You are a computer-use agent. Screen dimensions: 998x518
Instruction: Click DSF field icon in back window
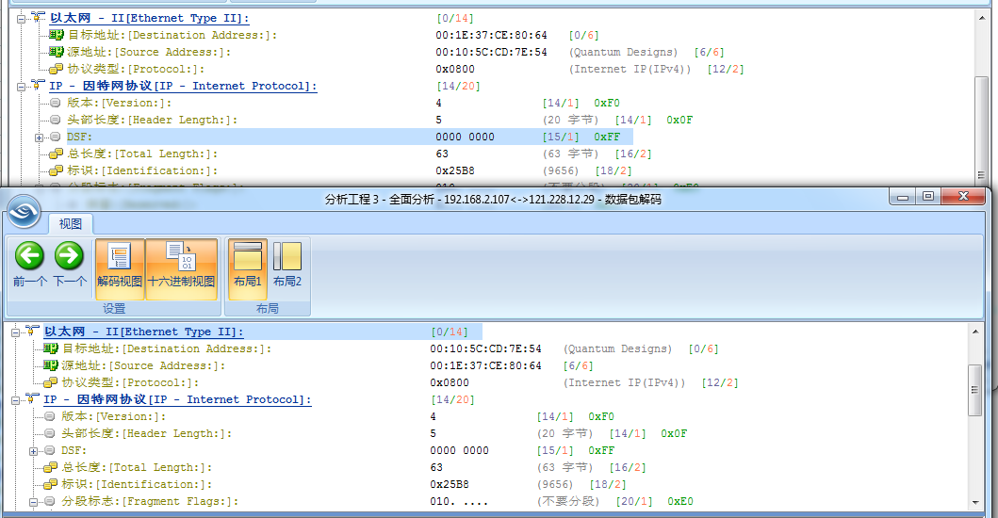click(56, 137)
